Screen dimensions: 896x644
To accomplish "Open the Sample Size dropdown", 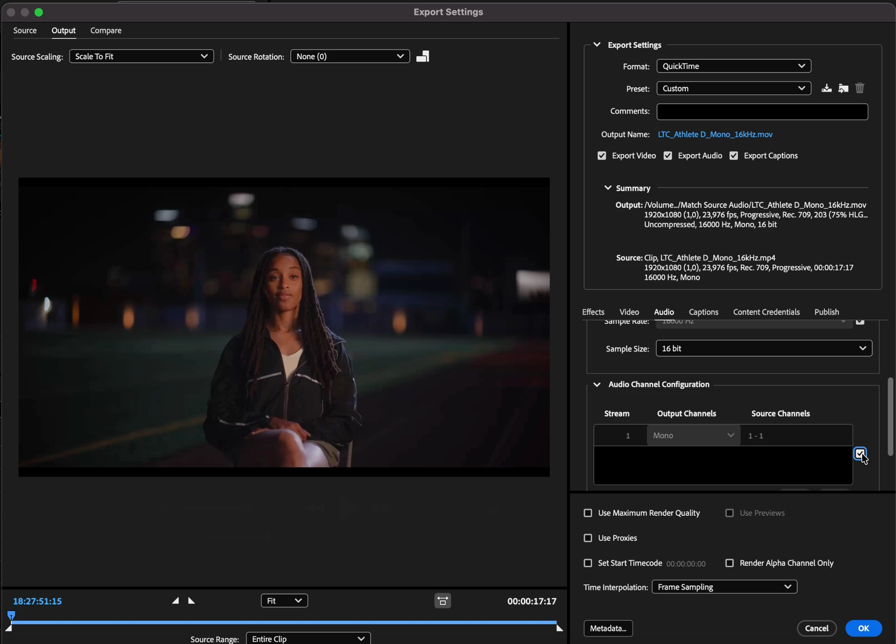I will pyautogui.click(x=764, y=348).
